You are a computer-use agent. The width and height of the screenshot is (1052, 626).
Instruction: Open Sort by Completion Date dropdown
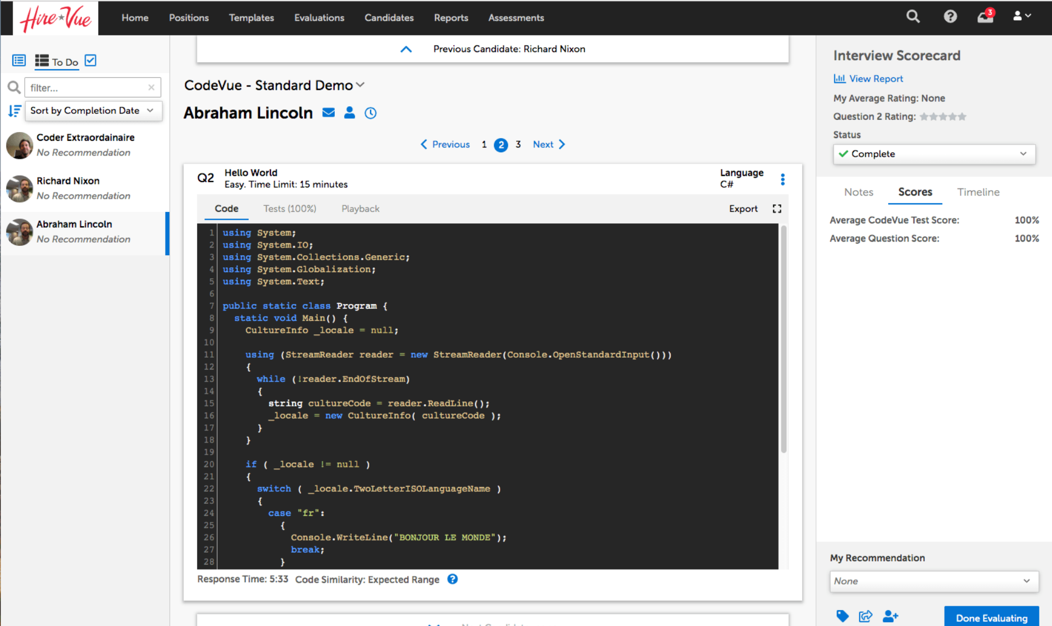pyautogui.click(x=93, y=111)
